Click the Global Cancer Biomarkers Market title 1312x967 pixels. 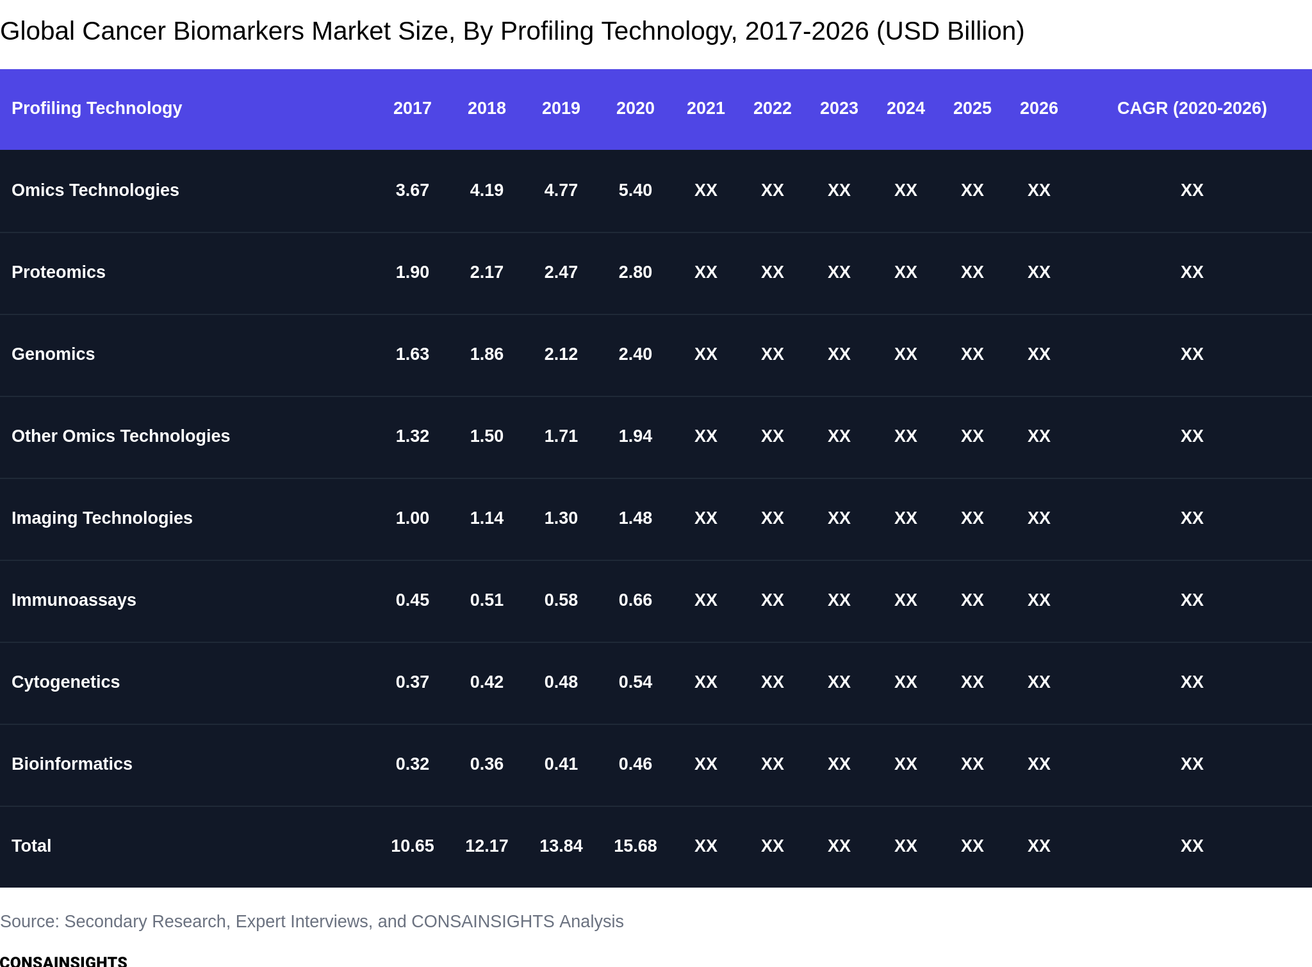(512, 31)
